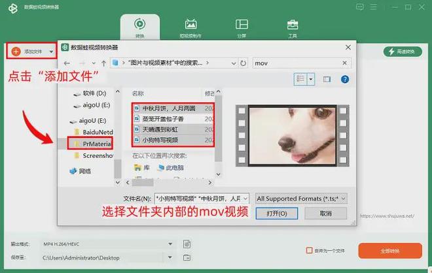Click the output format settings icon
432x273 pixels.
(x=187, y=244)
